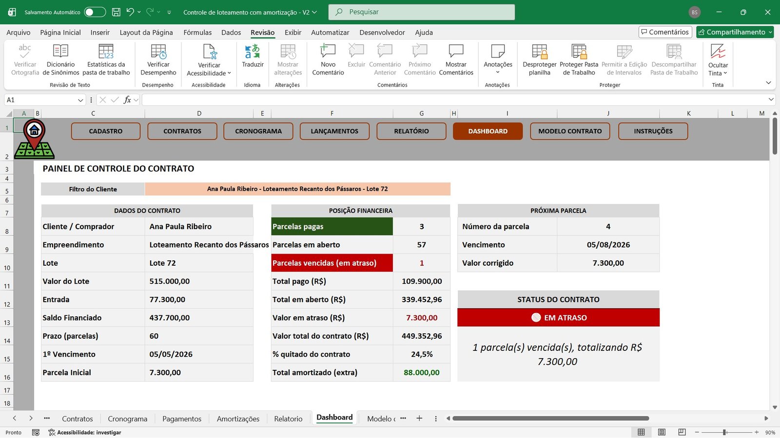Select the Cronograma sheet tab
The height and width of the screenshot is (438, 780).
(127, 419)
